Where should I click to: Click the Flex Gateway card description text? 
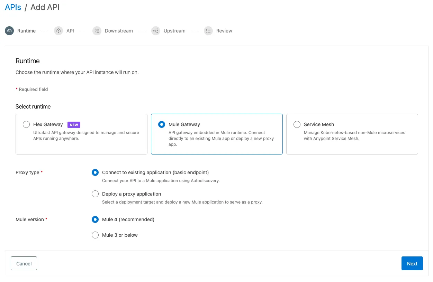(x=86, y=135)
